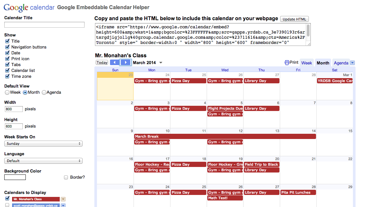This screenshot has height=207, width=365.
Task: Go to the next month with the right arrow
Action: tap(125, 62)
